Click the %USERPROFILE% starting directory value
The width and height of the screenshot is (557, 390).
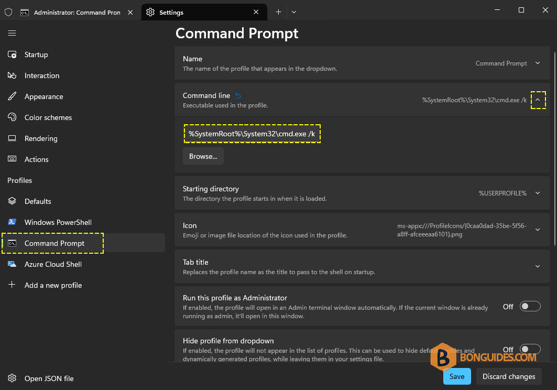[503, 193]
